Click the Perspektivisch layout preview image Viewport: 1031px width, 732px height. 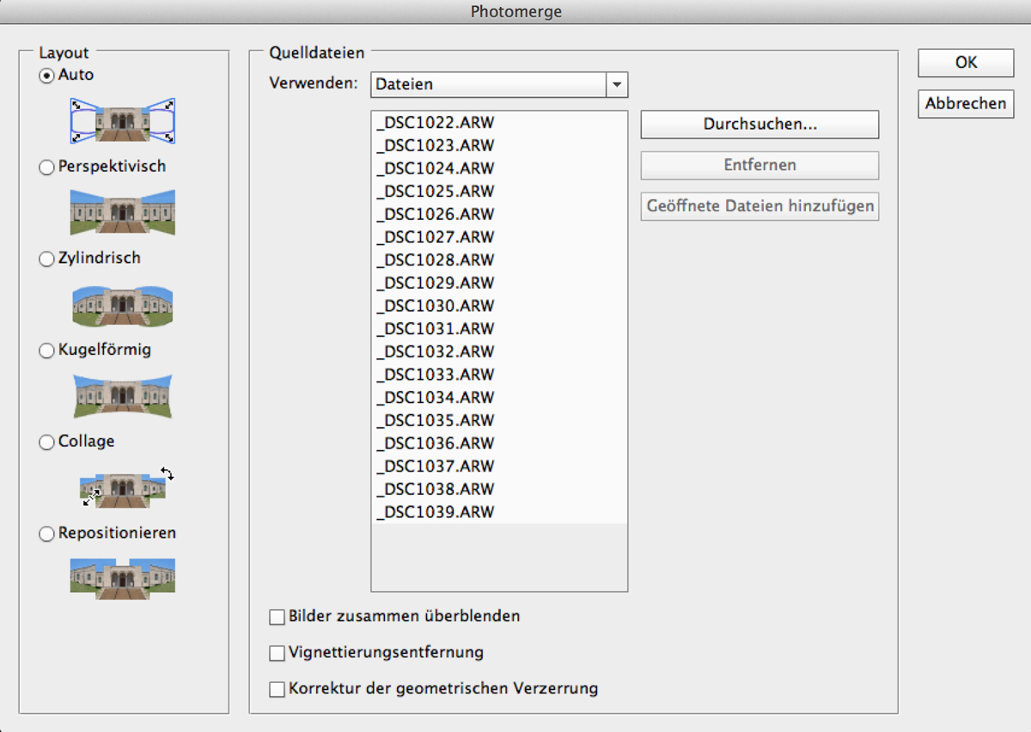(x=123, y=212)
